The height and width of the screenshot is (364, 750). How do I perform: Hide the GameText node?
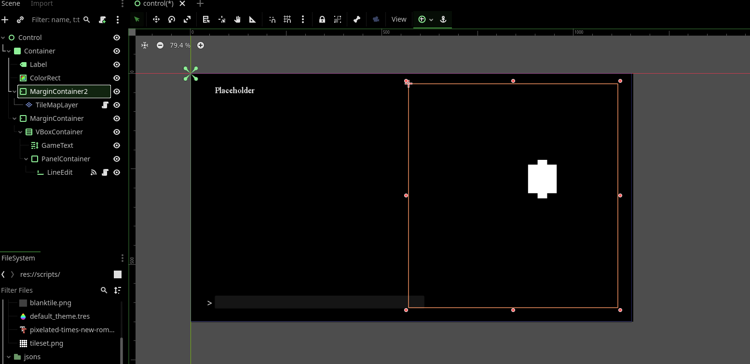[117, 145]
